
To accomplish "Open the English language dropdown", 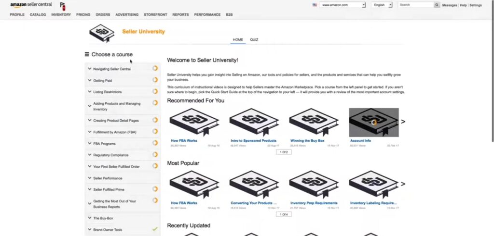I will click(382, 5).
